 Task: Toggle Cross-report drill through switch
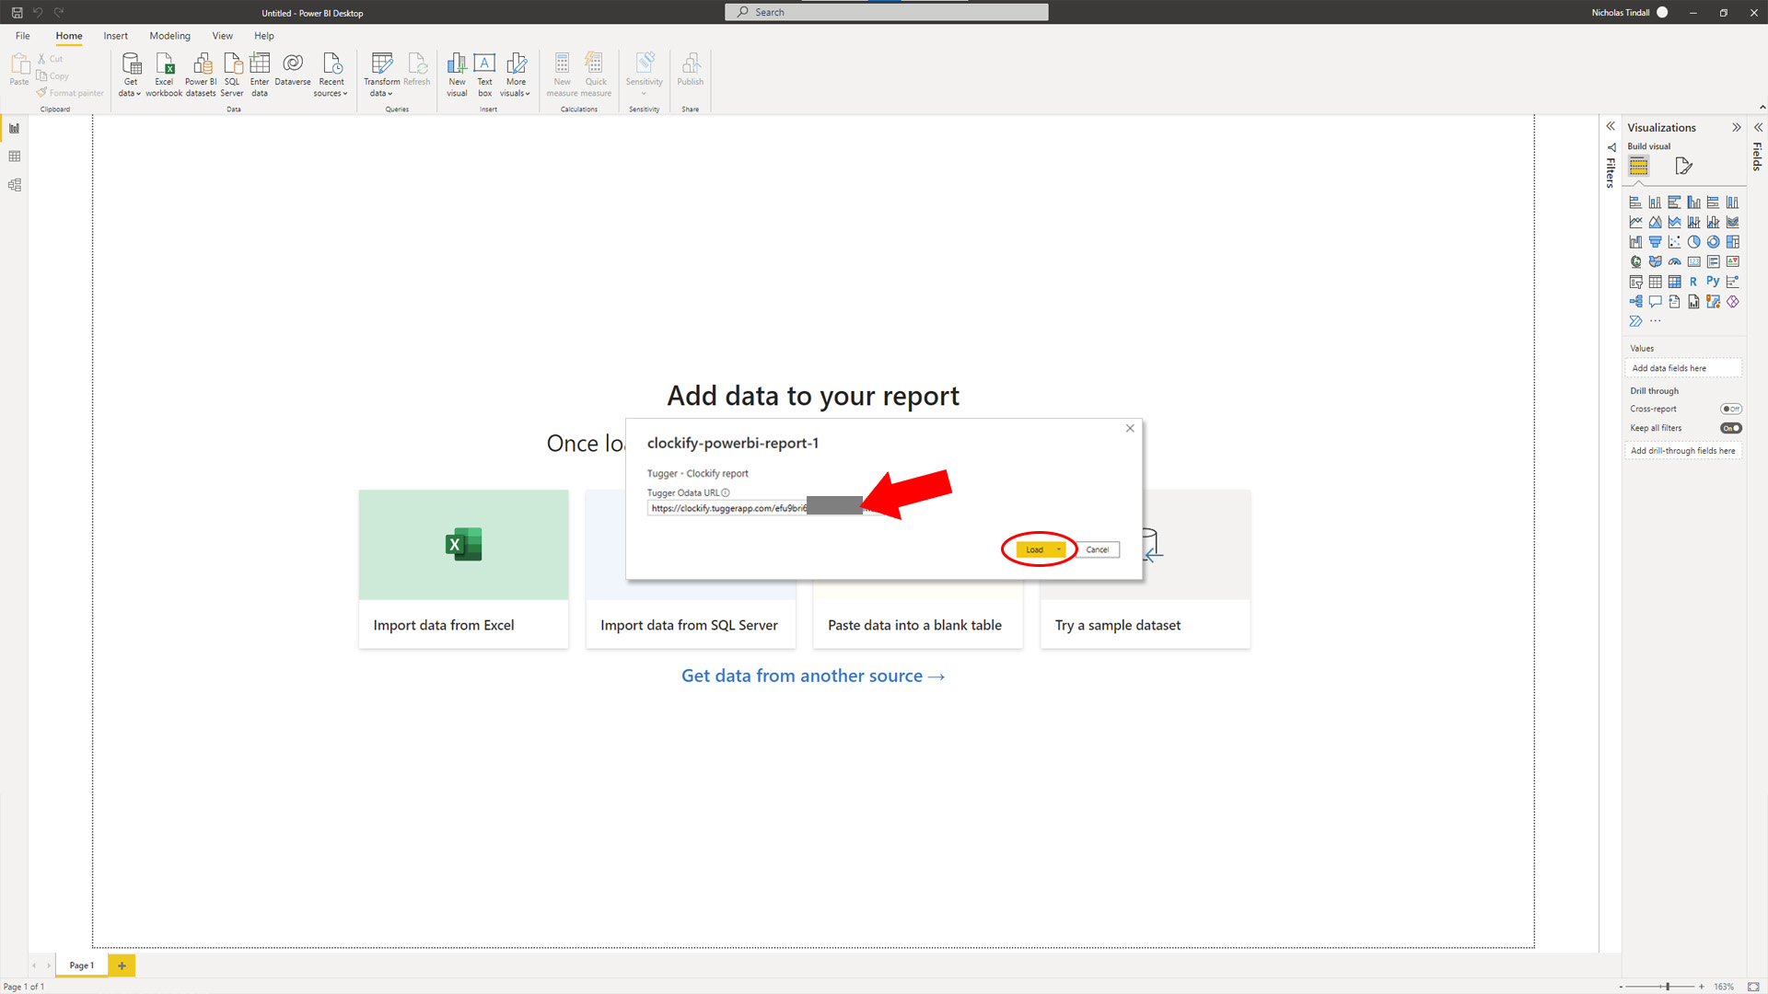point(1730,409)
